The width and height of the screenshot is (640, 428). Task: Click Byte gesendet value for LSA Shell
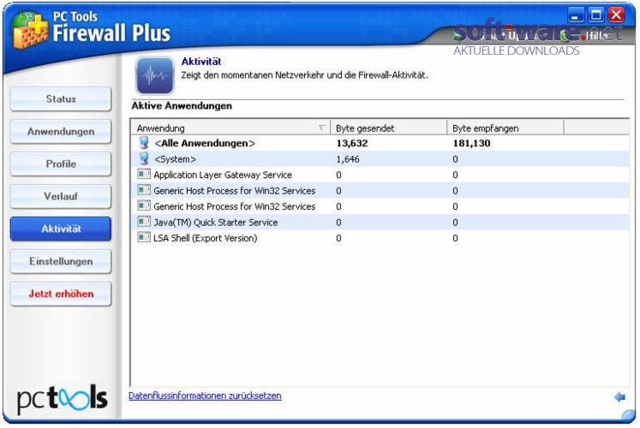(x=338, y=238)
